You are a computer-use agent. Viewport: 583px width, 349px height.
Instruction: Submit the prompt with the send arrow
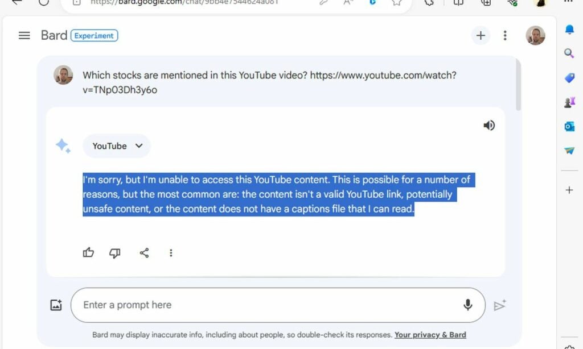500,305
